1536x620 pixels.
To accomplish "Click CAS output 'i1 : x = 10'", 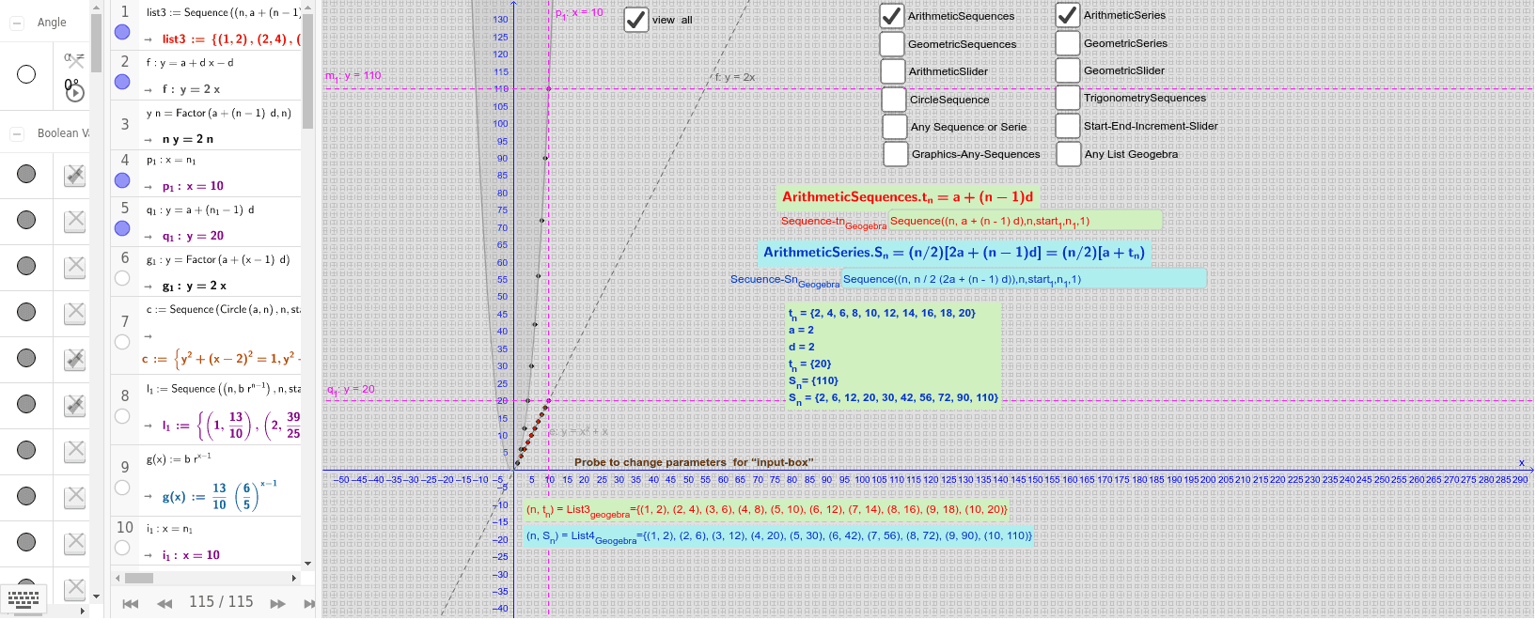I will pyautogui.click(x=191, y=555).
